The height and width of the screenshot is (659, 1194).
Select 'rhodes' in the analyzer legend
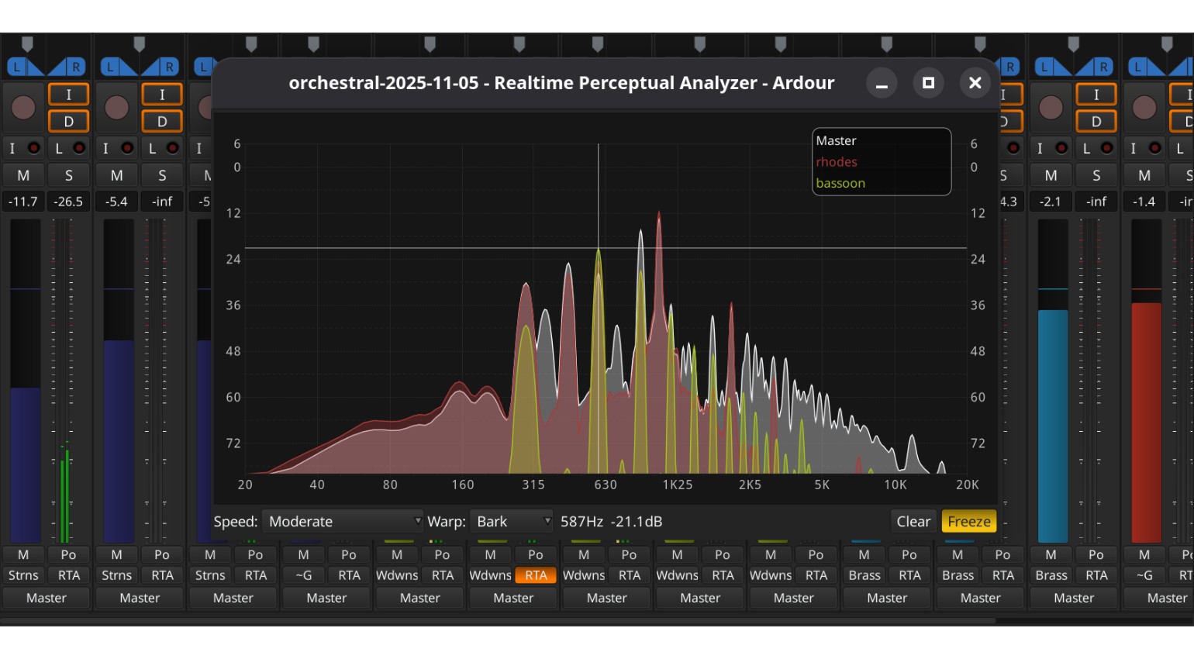click(837, 162)
